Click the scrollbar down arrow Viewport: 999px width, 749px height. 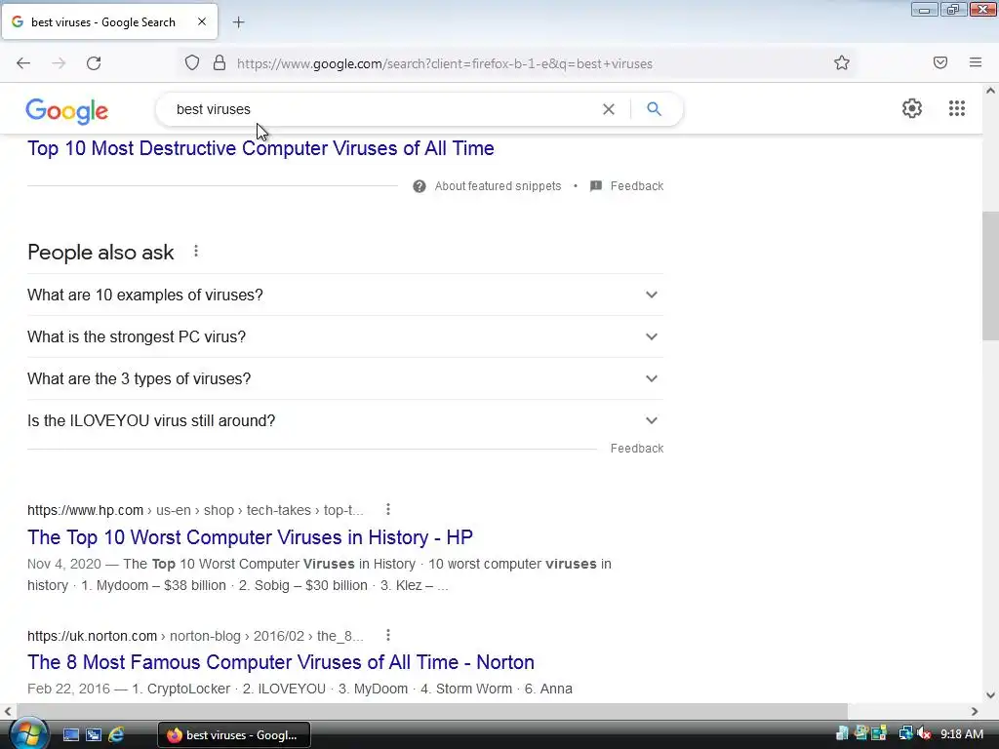[990, 694]
